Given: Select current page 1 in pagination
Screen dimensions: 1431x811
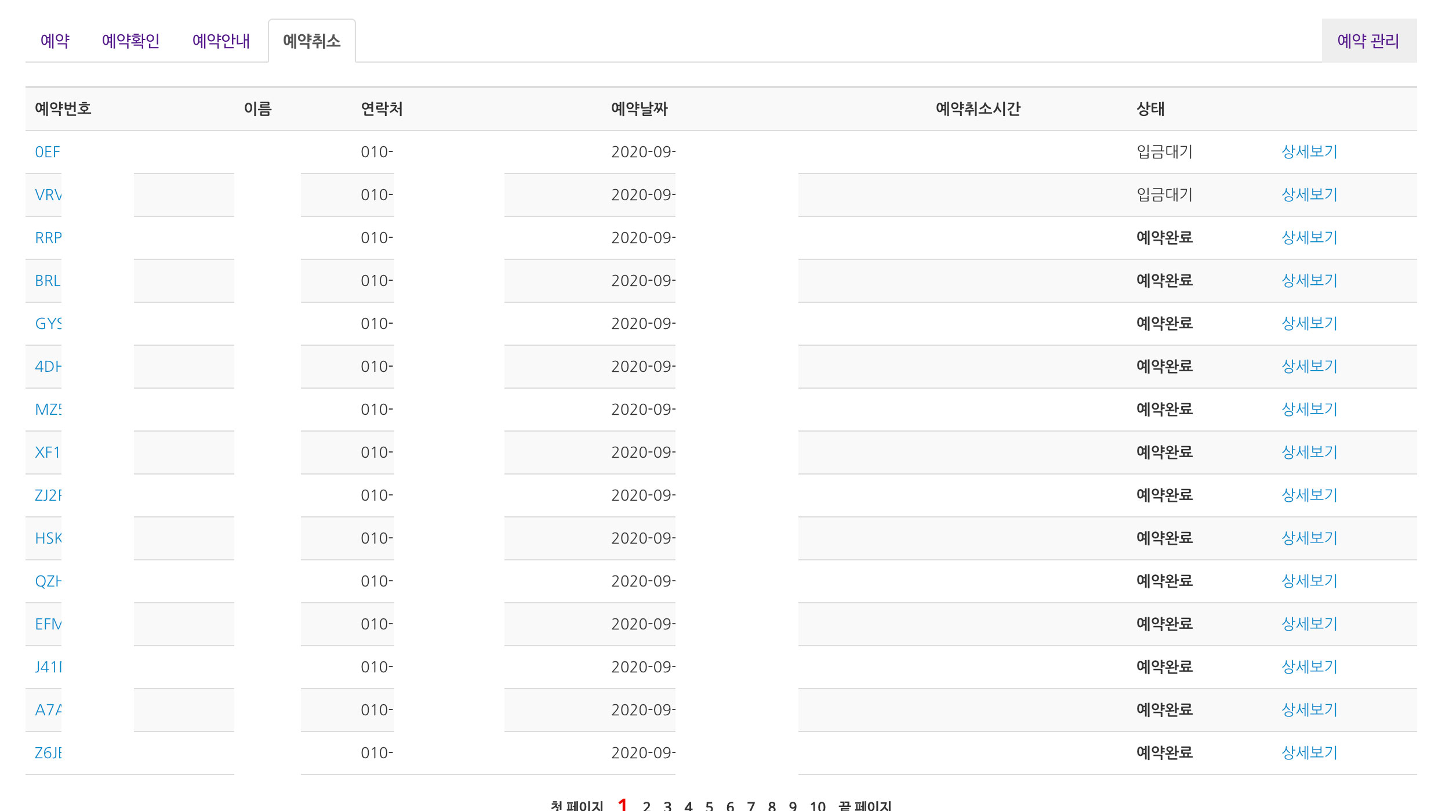Looking at the screenshot, I should coord(623,805).
